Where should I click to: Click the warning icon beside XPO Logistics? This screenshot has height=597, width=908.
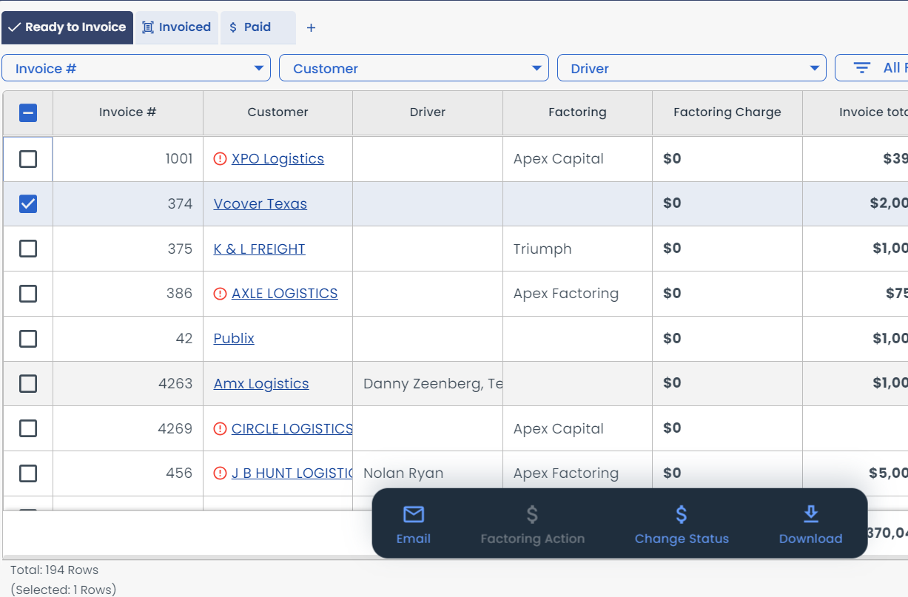(x=220, y=158)
